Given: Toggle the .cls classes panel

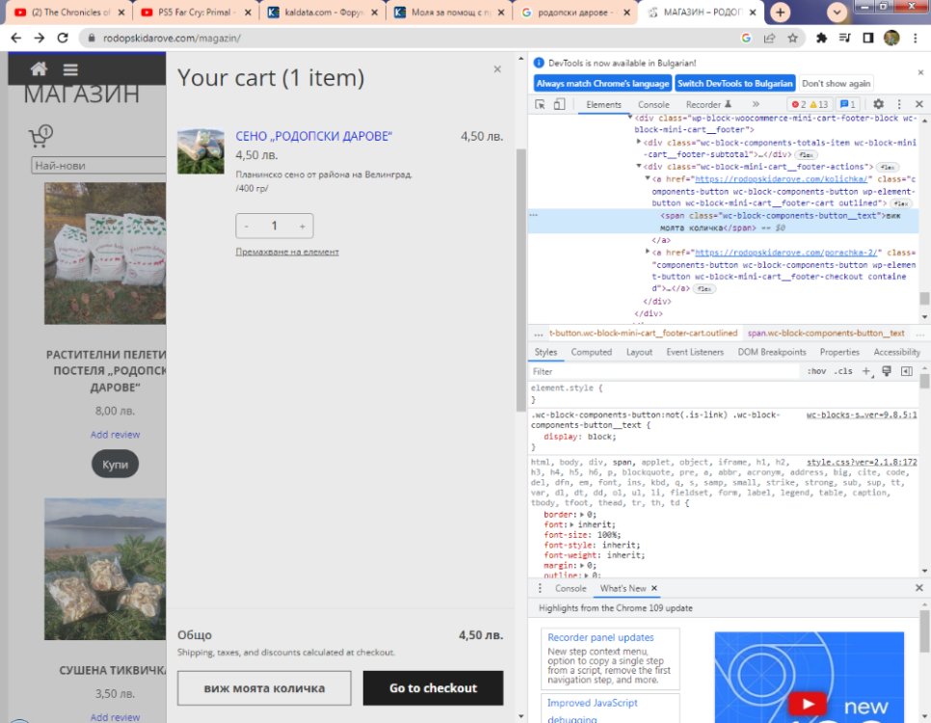Looking at the screenshot, I should (x=842, y=371).
